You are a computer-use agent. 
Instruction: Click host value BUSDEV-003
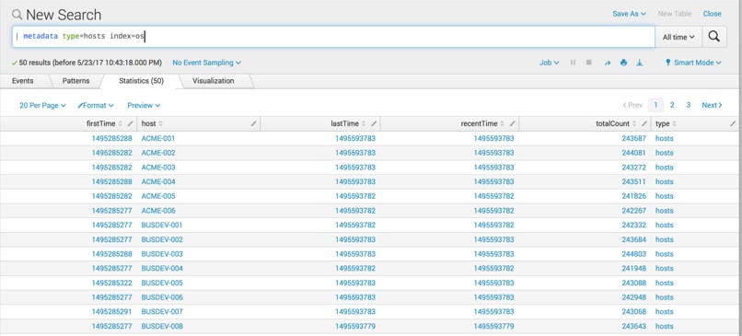click(x=162, y=254)
